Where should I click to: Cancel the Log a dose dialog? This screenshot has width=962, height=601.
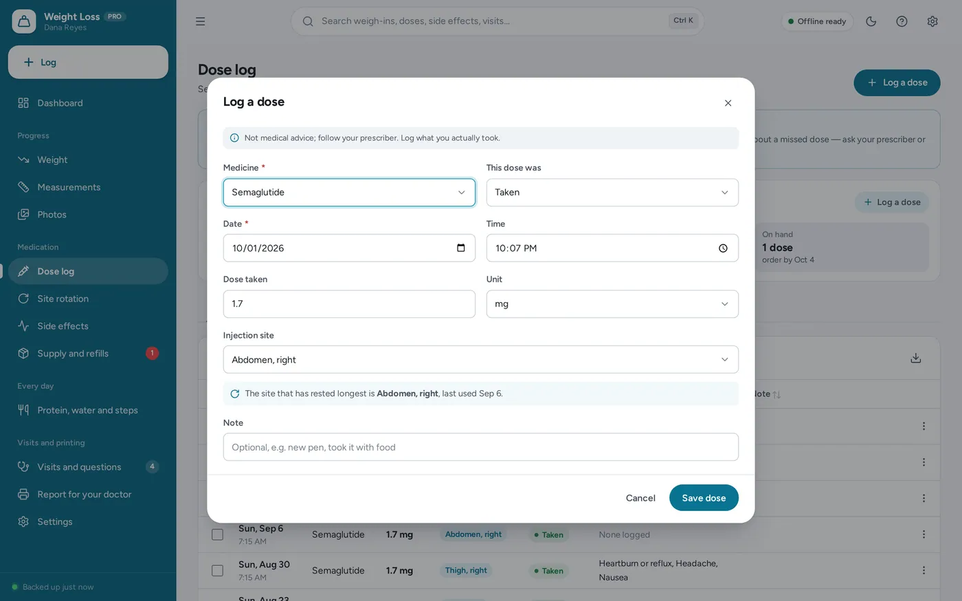tap(640, 498)
